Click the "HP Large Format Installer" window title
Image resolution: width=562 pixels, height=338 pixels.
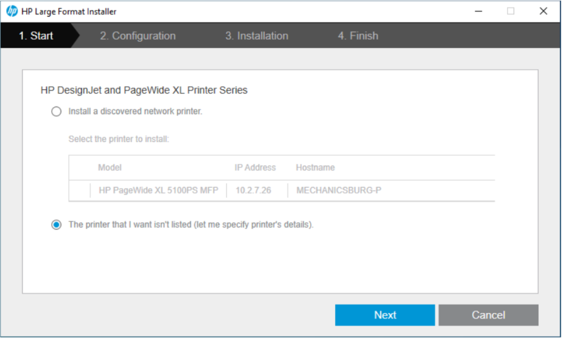(69, 11)
